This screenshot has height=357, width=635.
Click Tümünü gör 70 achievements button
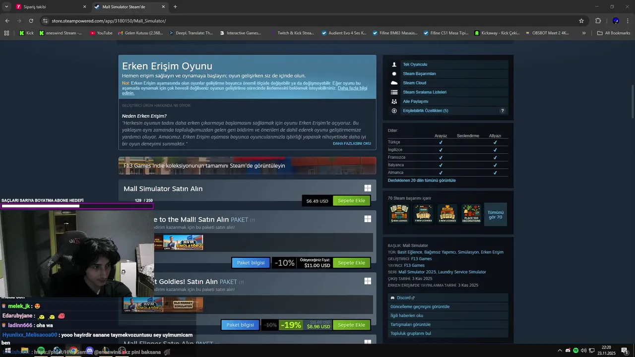pos(496,215)
